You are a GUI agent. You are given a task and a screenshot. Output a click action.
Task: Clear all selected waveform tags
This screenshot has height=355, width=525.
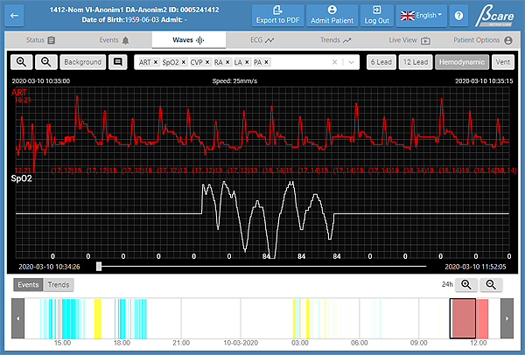334,62
